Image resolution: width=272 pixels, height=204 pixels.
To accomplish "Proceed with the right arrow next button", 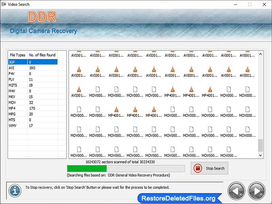I will [x=257, y=191].
